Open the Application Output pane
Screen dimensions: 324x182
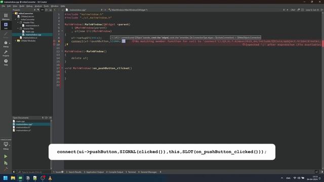tap(94, 172)
